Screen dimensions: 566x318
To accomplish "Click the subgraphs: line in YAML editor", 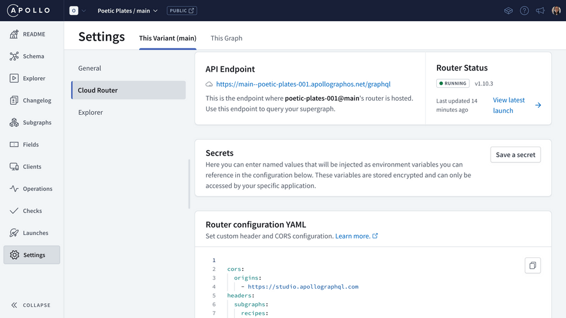I will [x=251, y=304].
